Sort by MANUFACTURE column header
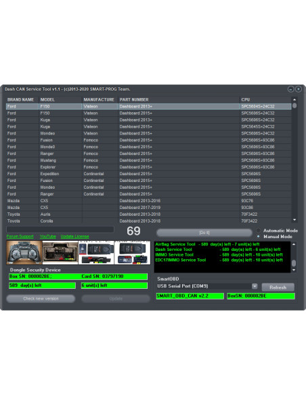 click(x=100, y=99)
